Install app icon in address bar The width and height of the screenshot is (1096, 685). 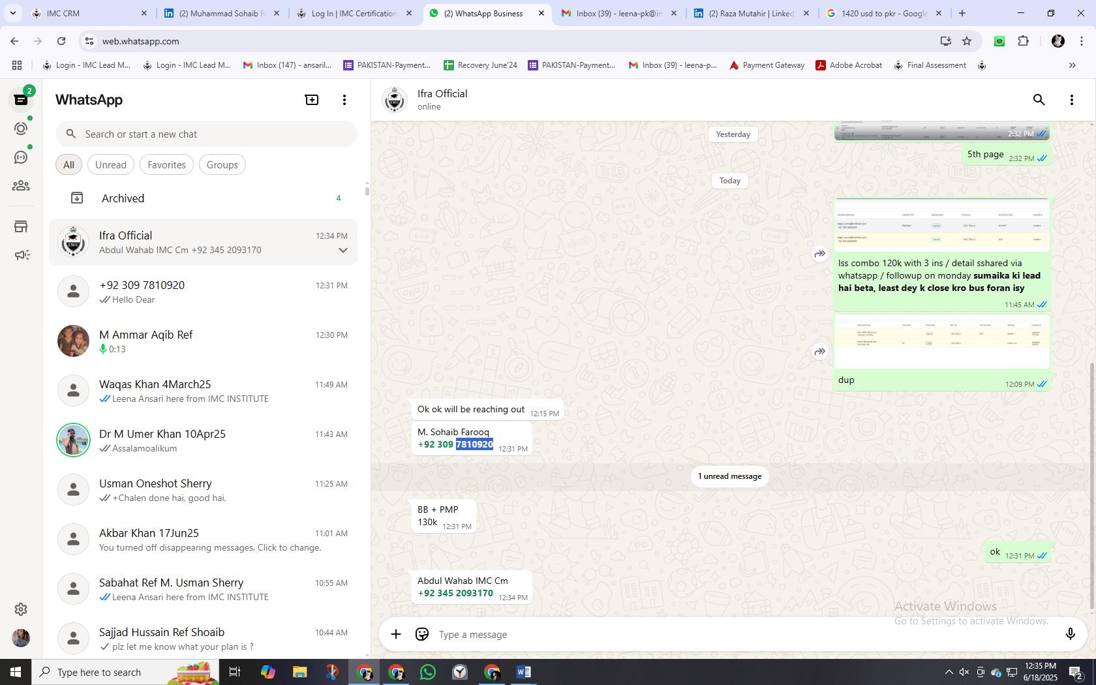point(945,41)
